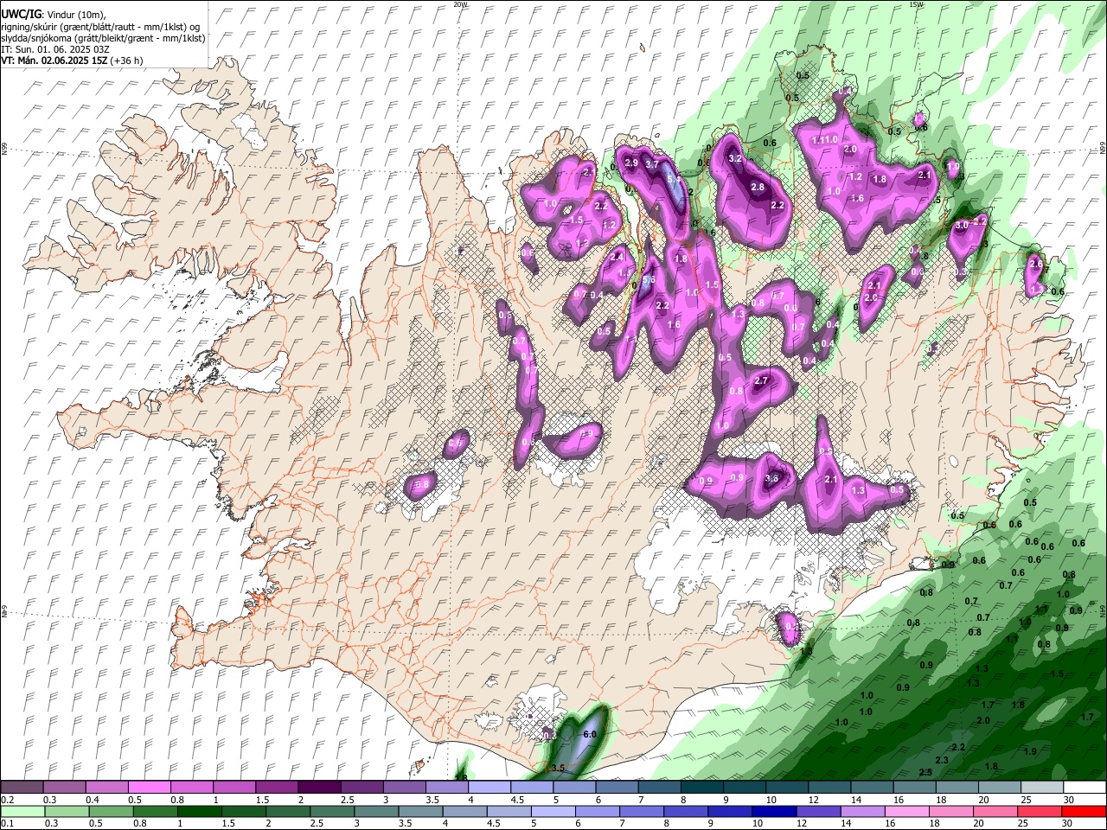Click the 2.9 snowfall value label
This screenshot has width=1107, height=830.
click(x=631, y=163)
